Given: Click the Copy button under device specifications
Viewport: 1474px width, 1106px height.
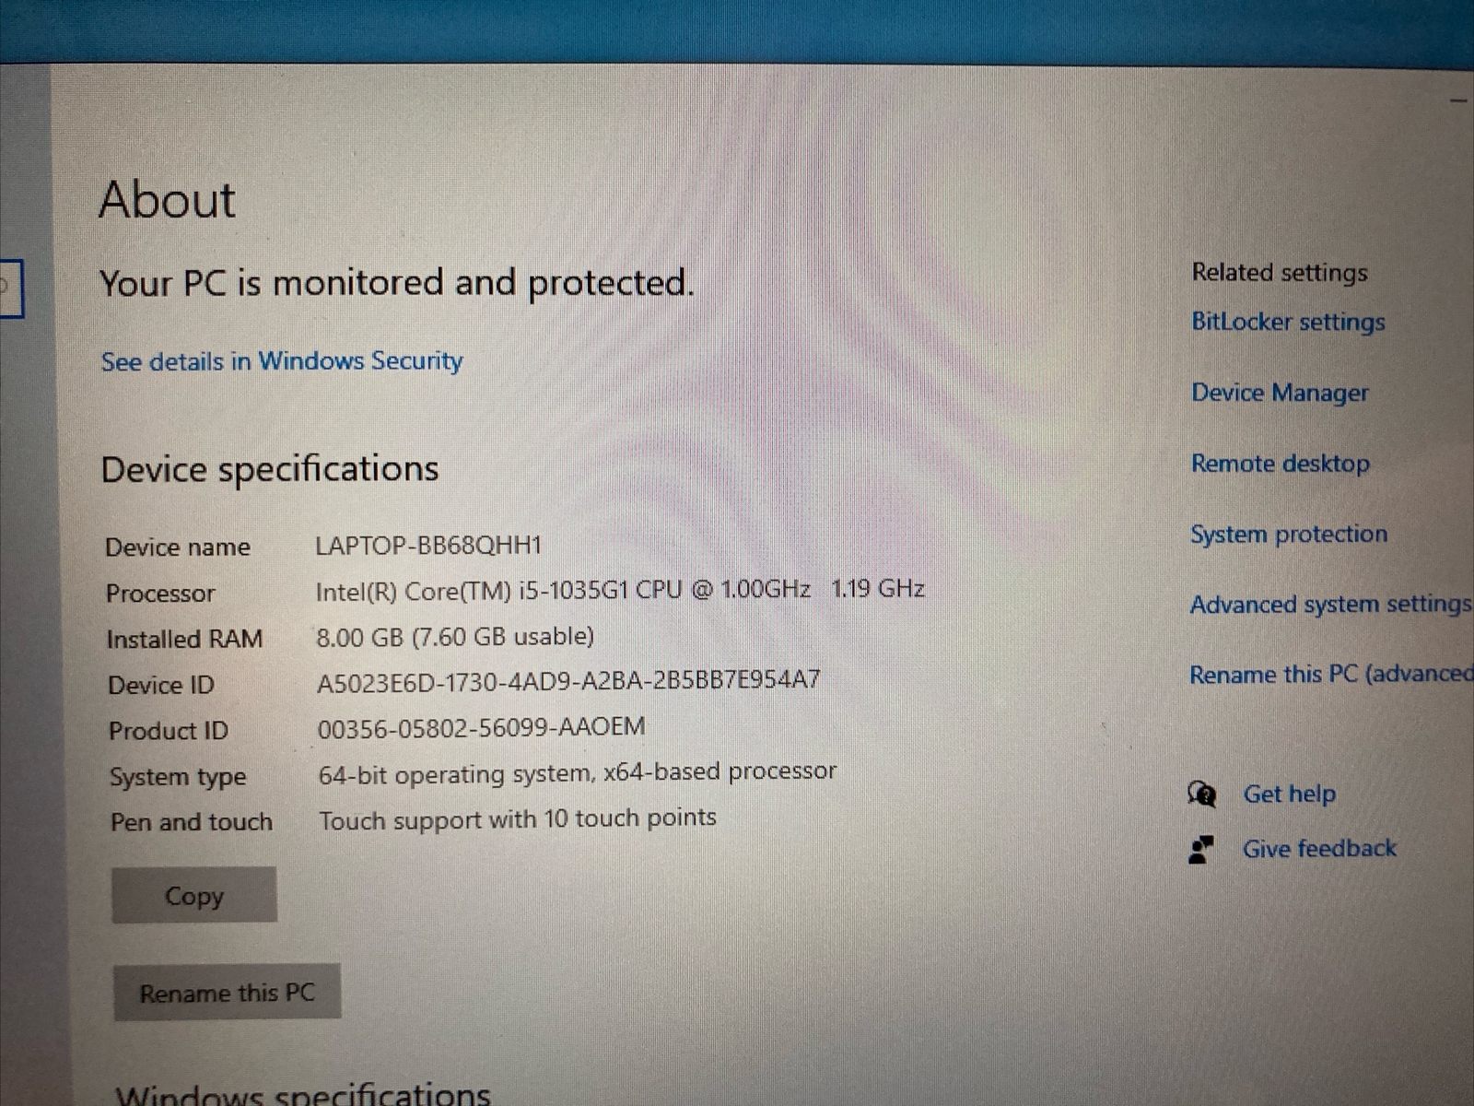Looking at the screenshot, I should (x=194, y=895).
